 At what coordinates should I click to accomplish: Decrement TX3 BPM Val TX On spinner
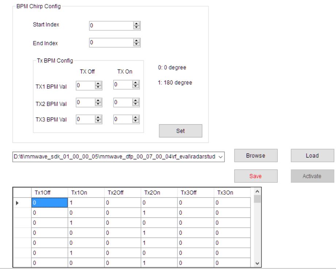(135, 121)
